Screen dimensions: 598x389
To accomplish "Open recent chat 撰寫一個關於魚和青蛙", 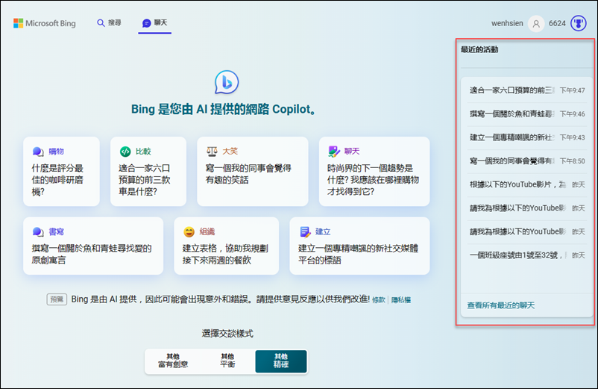I will (x=527, y=113).
